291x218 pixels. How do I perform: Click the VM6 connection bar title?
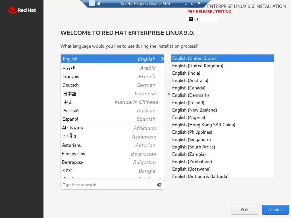pyautogui.click(x=145, y=3)
